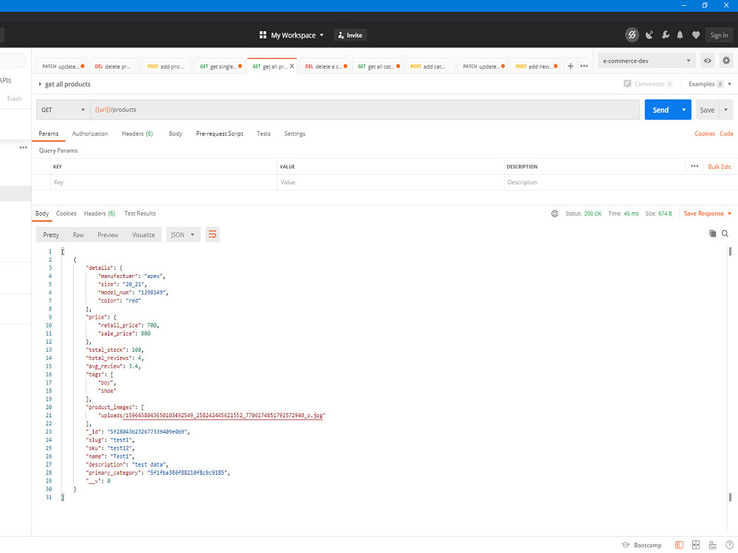This screenshot has width=738, height=553.
Task: Toggle the sidebar with the orange panel icon
Action: [x=680, y=545]
